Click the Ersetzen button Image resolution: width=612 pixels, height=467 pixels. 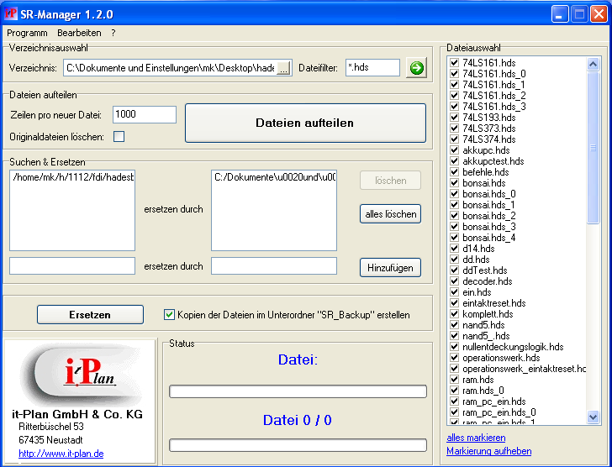(x=90, y=315)
